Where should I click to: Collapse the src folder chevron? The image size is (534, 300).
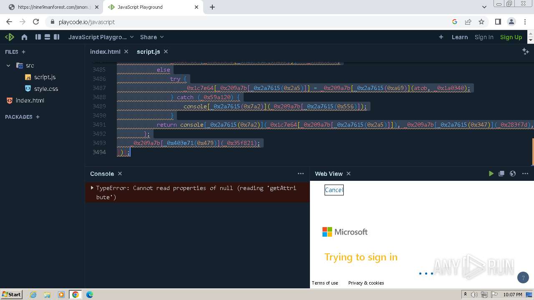coord(8,65)
